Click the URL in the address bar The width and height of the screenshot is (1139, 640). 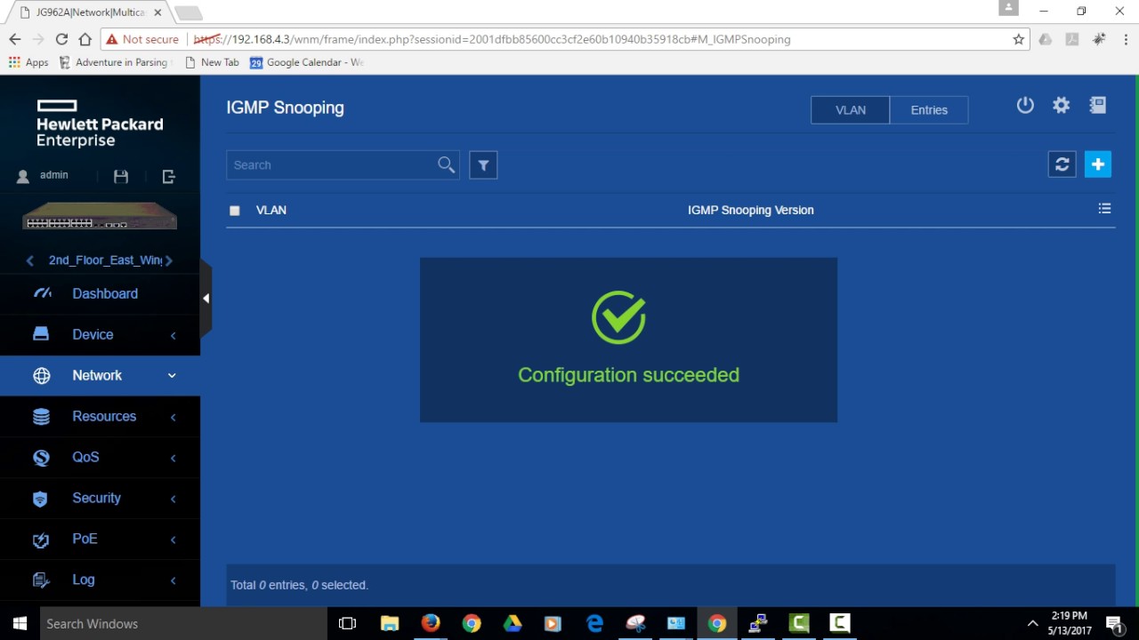(492, 39)
